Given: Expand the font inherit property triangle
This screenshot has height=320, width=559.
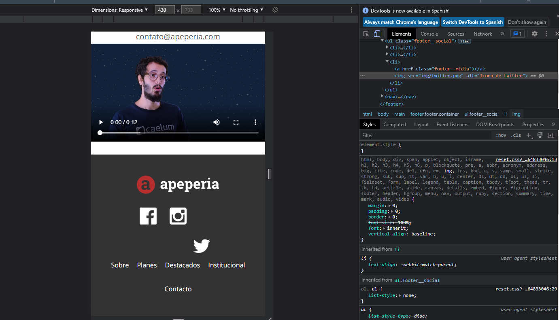Looking at the screenshot, I should coord(385,229).
